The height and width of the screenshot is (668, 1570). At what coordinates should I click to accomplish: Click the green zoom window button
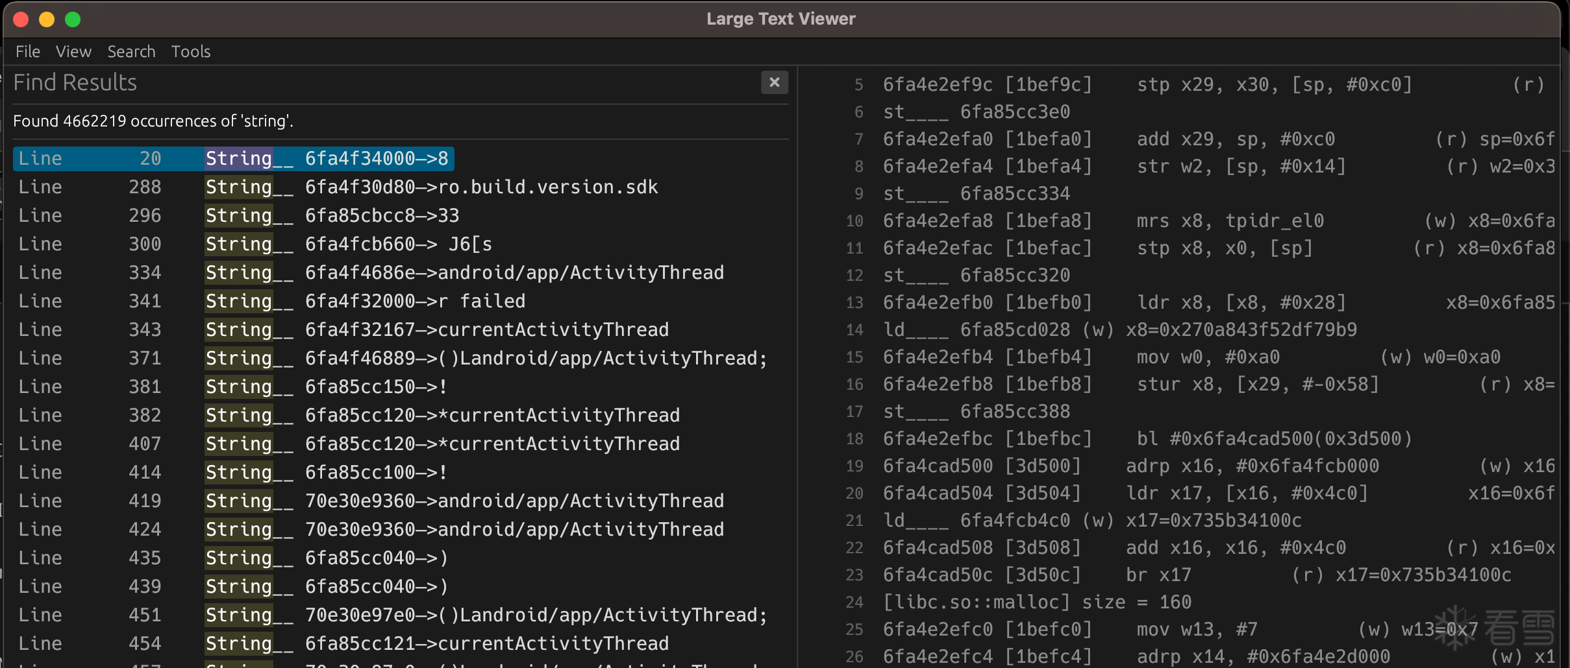tap(73, 19)
